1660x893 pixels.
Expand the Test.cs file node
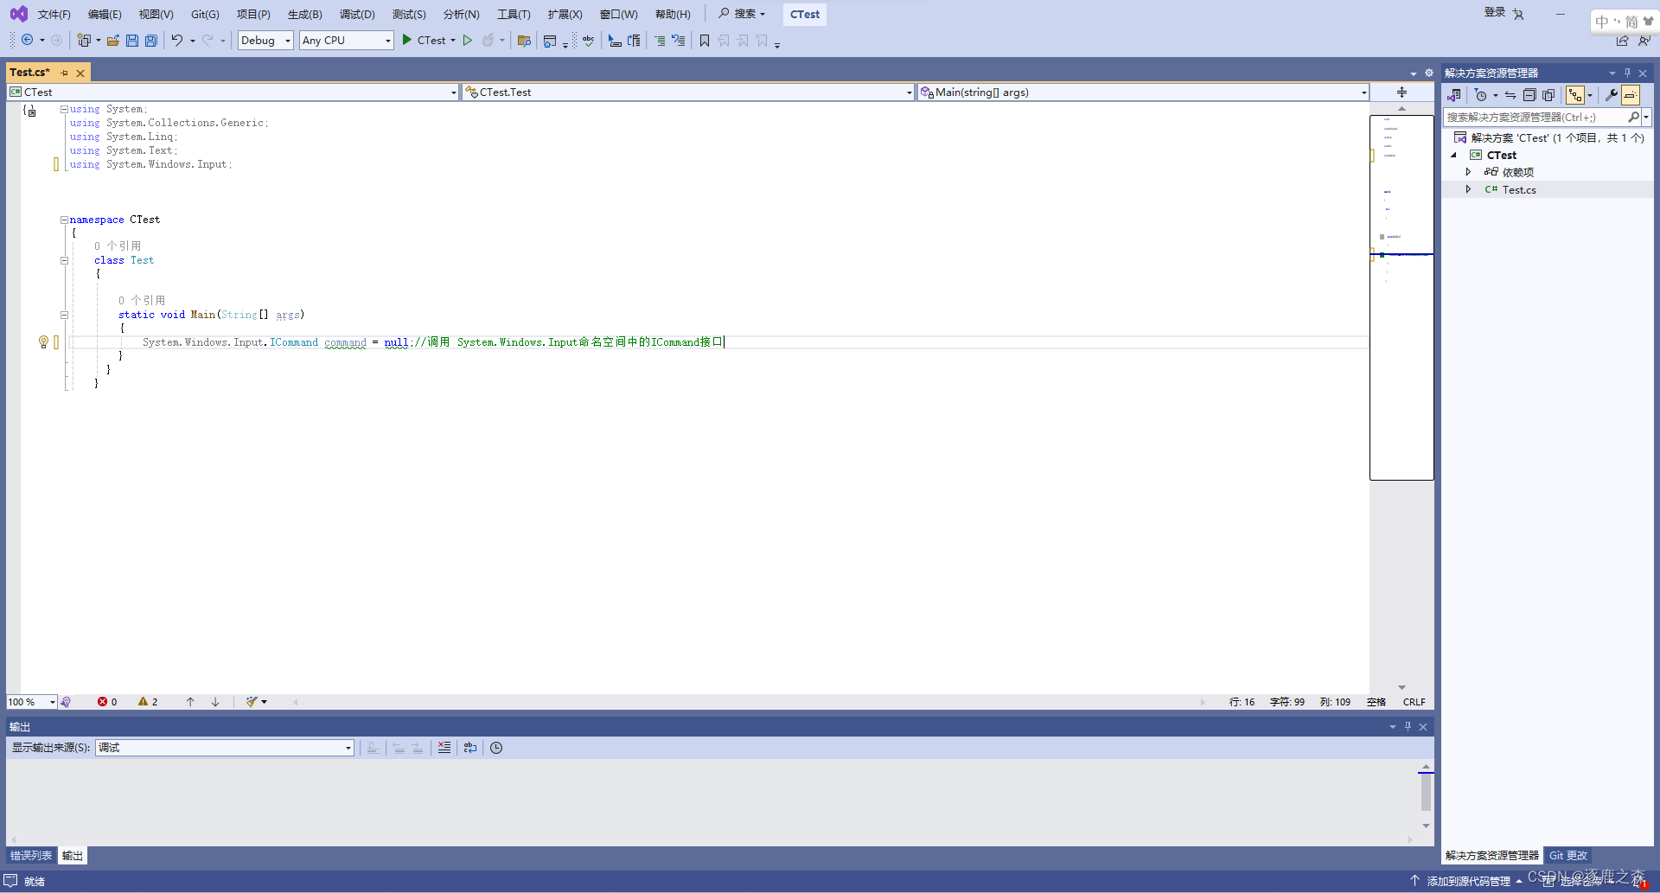[x=1468, y=189]
